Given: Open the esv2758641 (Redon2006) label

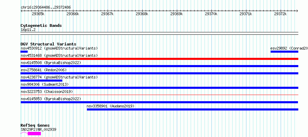Looking at the screenshot, I should coord(44,70).
